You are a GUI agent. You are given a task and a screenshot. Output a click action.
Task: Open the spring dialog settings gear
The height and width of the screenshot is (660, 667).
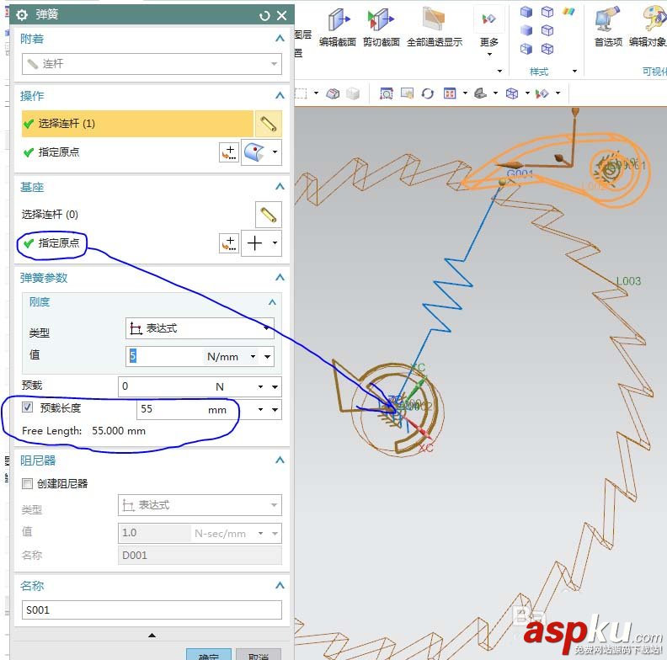click(22, 15)
